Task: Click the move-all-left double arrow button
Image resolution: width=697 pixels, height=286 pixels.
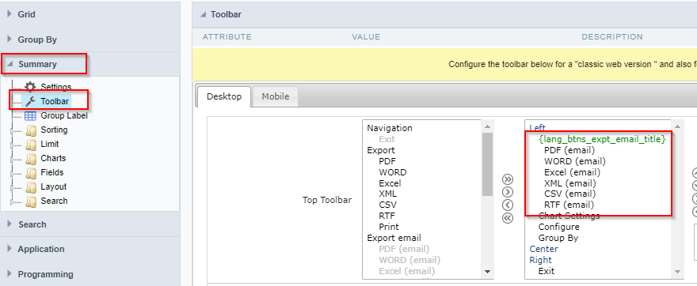Action: [507, 218]
